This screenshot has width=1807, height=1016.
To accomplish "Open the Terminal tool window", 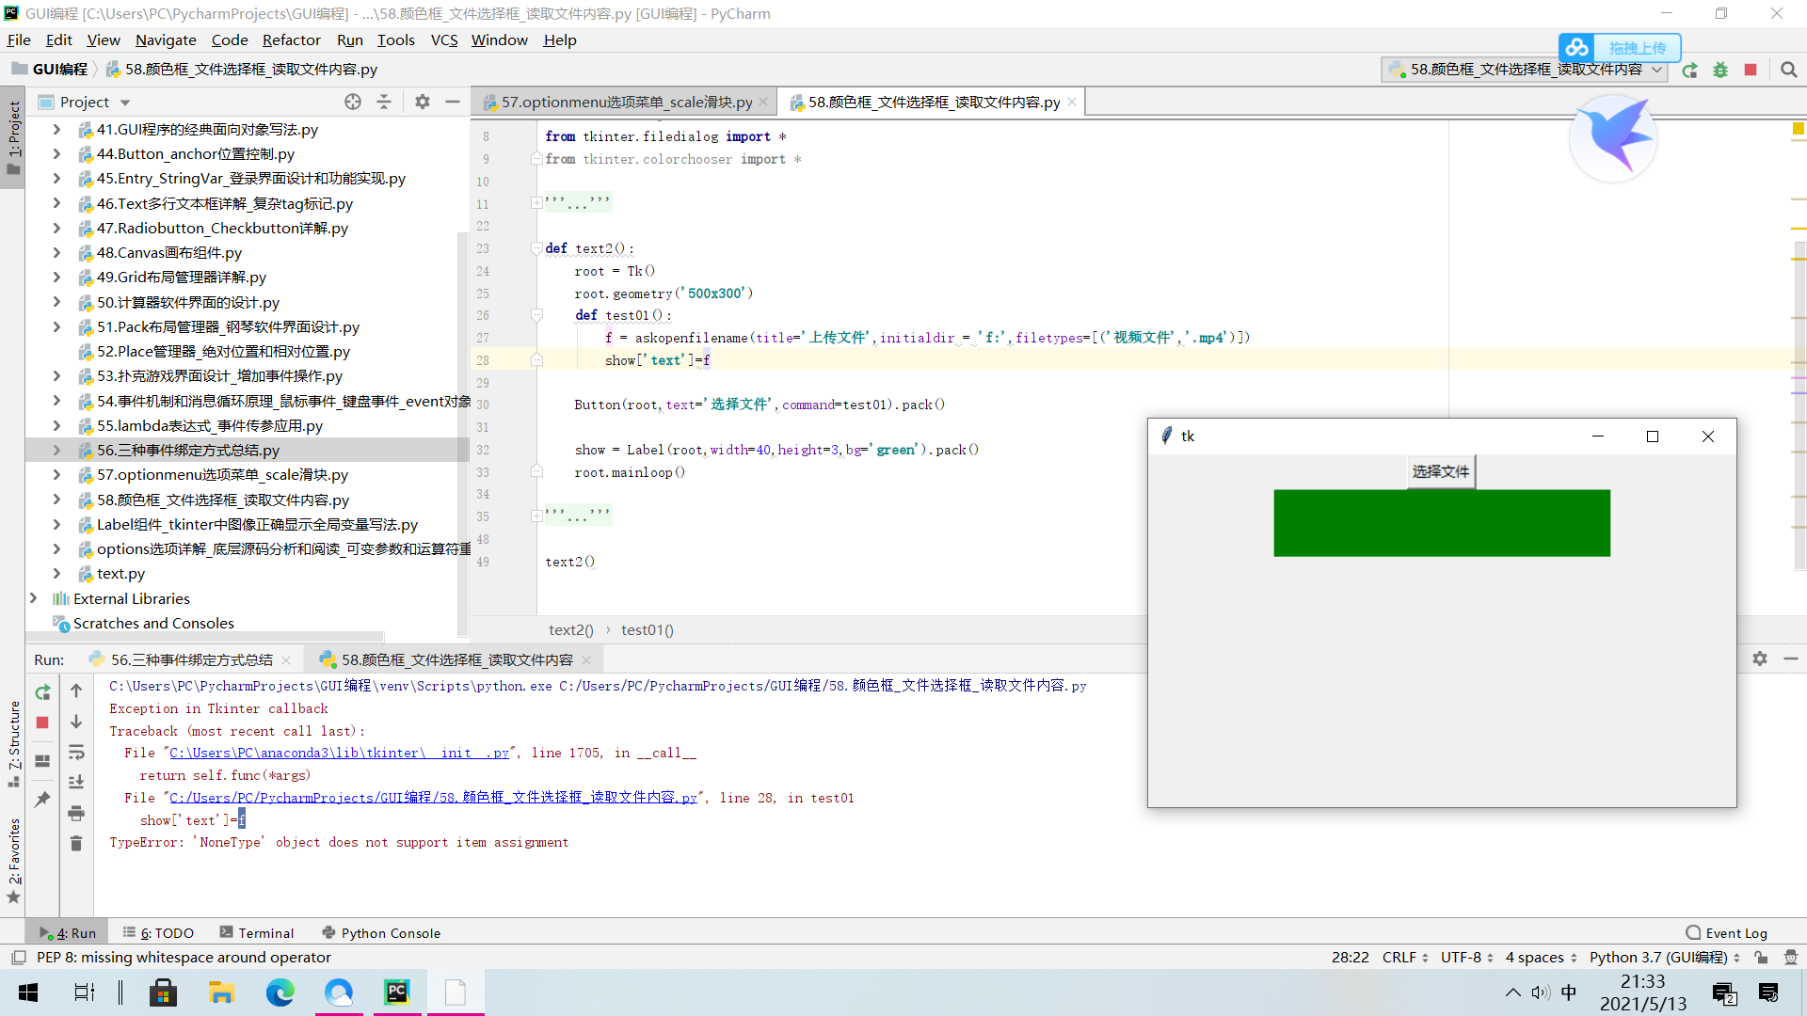I will 257,932.
